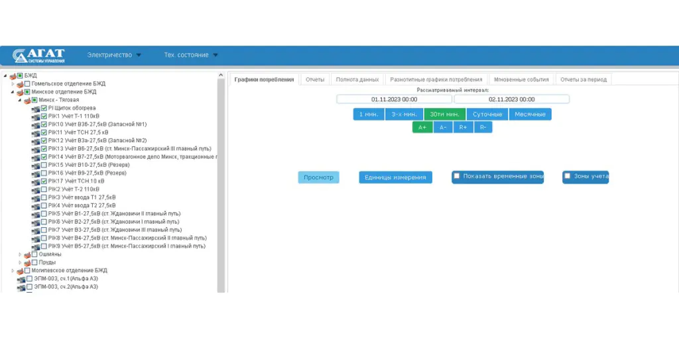Click the Могилевское отделение БЖД node icon
Viewport: 679px width, 339px height.
20,271
